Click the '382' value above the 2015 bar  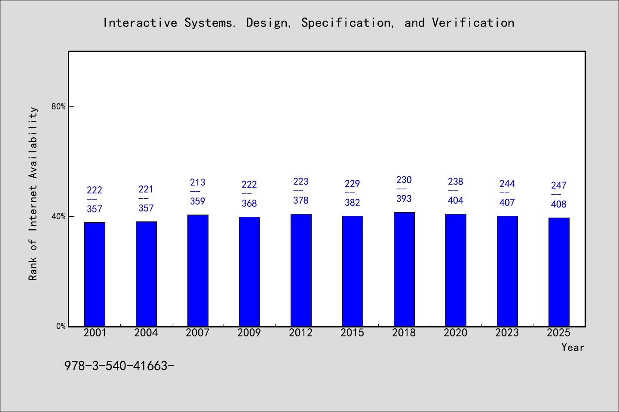tap(352, 203)
